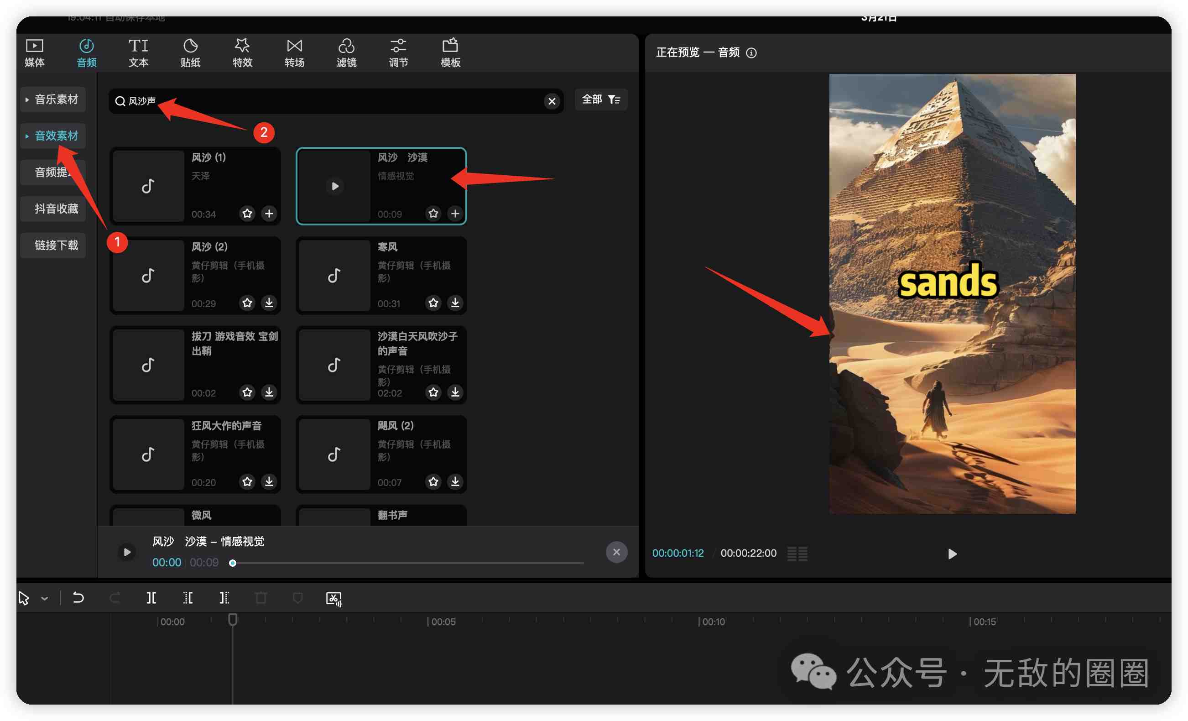Open the 链接下载 section
The image size is (1188, 721).
[x=56, y=245]
